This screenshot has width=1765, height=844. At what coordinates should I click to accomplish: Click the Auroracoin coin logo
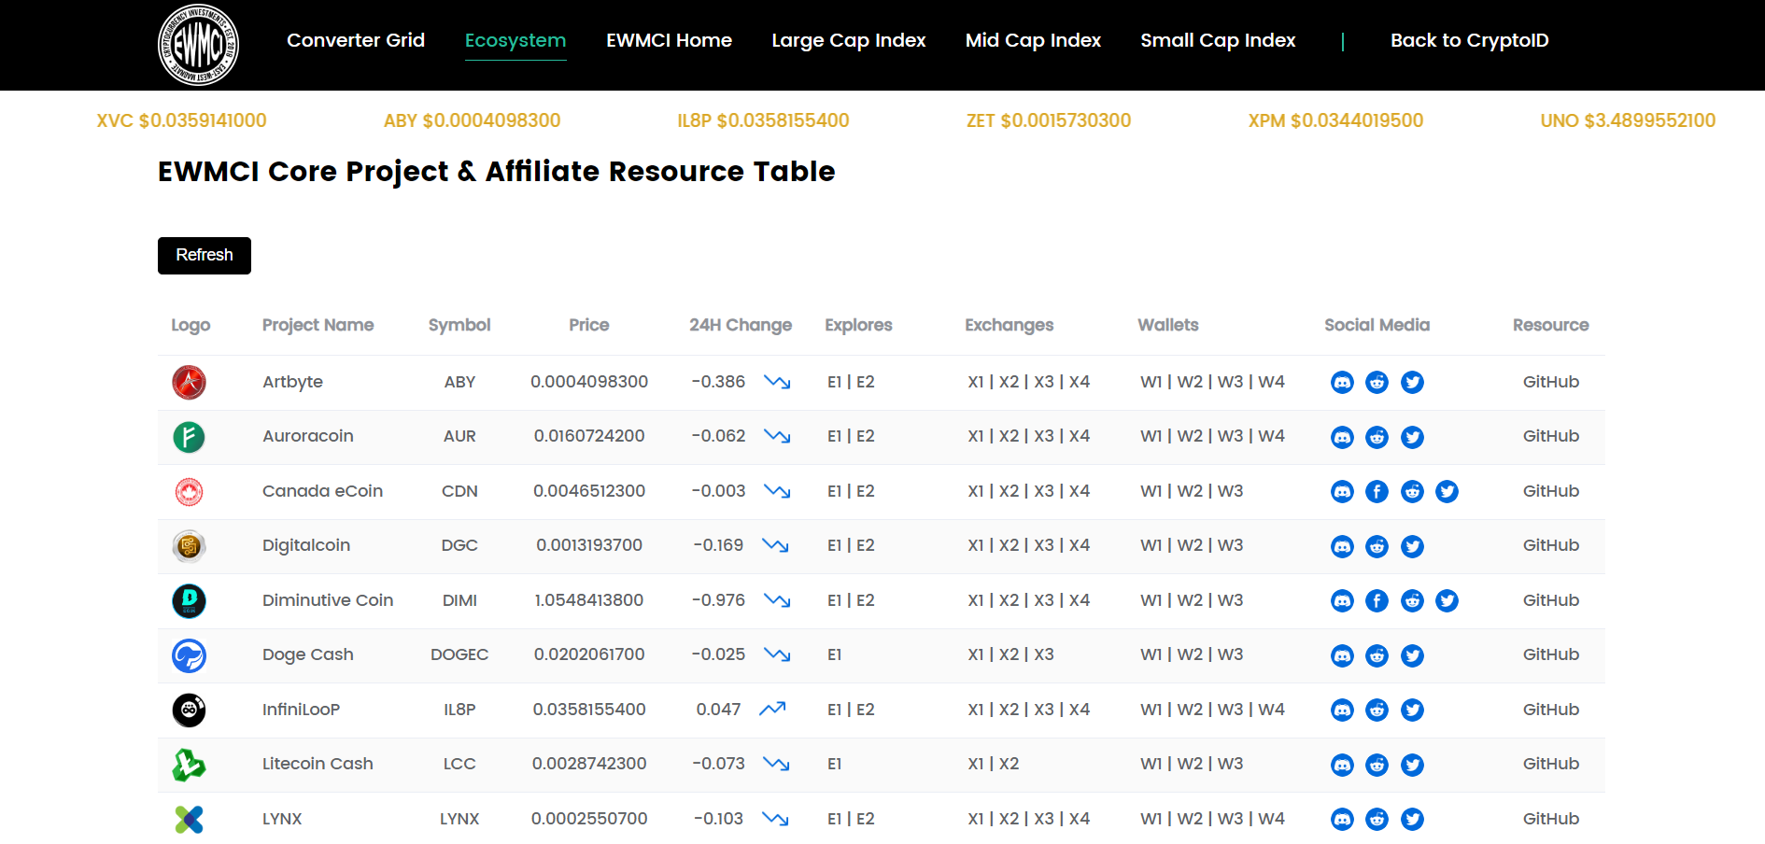click(x=189, y=437)
